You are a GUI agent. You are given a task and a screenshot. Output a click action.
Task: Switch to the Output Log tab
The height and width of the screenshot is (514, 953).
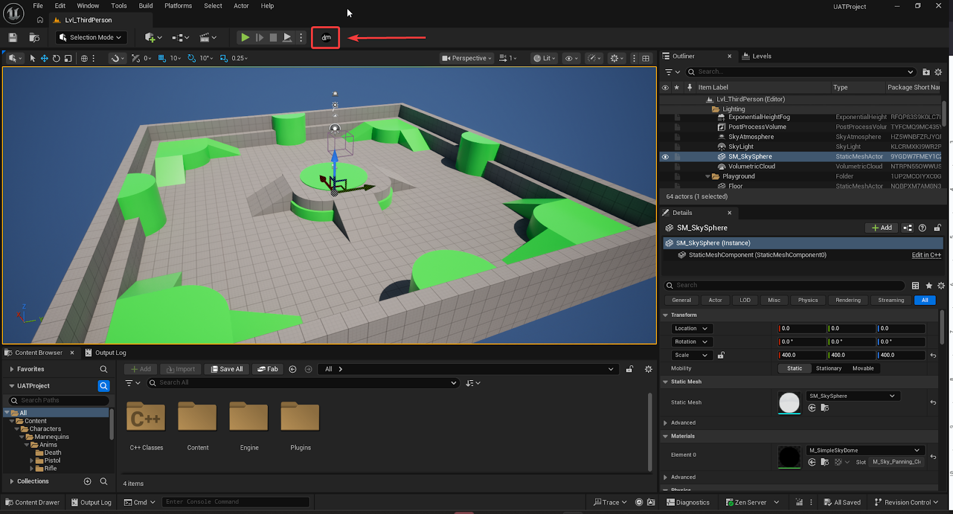click(105, 353)
